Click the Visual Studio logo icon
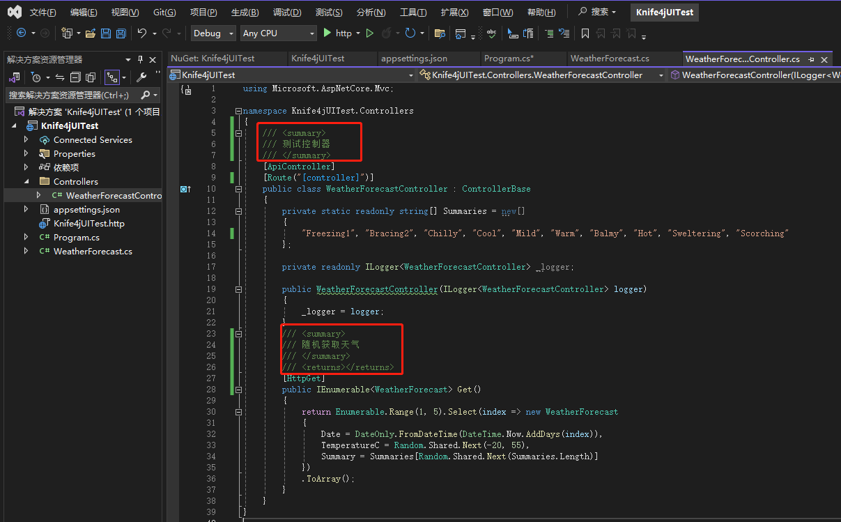This screenshot has height=522, width=841. [14, 12]
